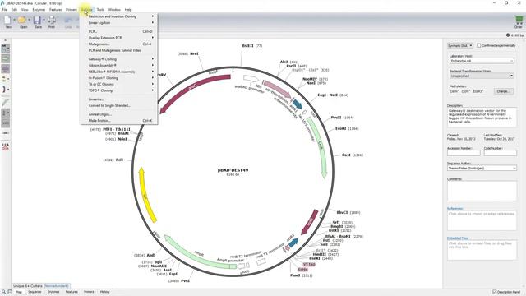The height and width of the screenshot is (296, 526).
Task: Toggle Confirmed experimentally checkbox
Action: point(478,45)
